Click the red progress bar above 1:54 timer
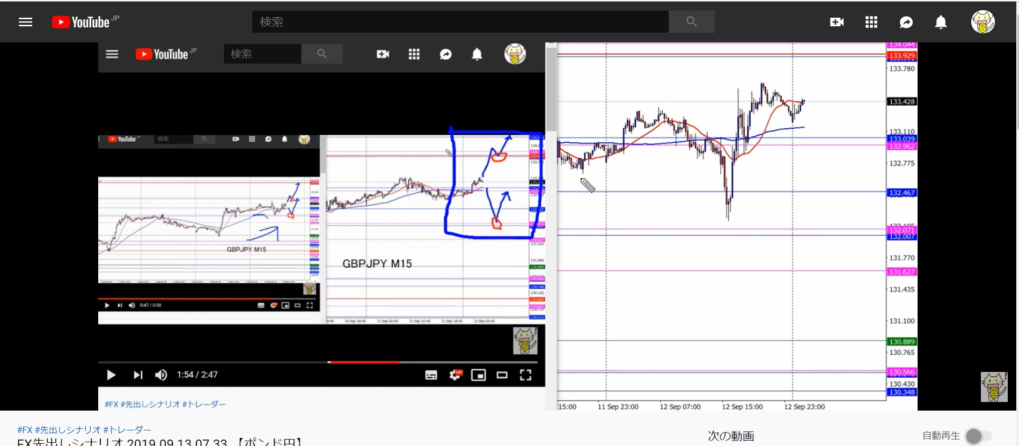The height and width of the screenshot is (446, 1019). [363, 362]
